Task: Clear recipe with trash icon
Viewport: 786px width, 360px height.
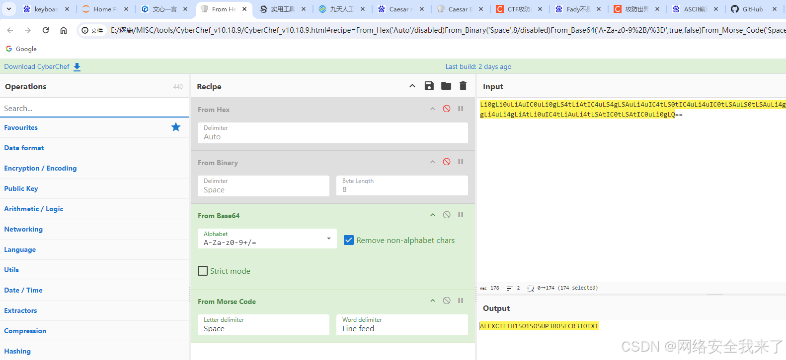Action: (x=463, y=86)
